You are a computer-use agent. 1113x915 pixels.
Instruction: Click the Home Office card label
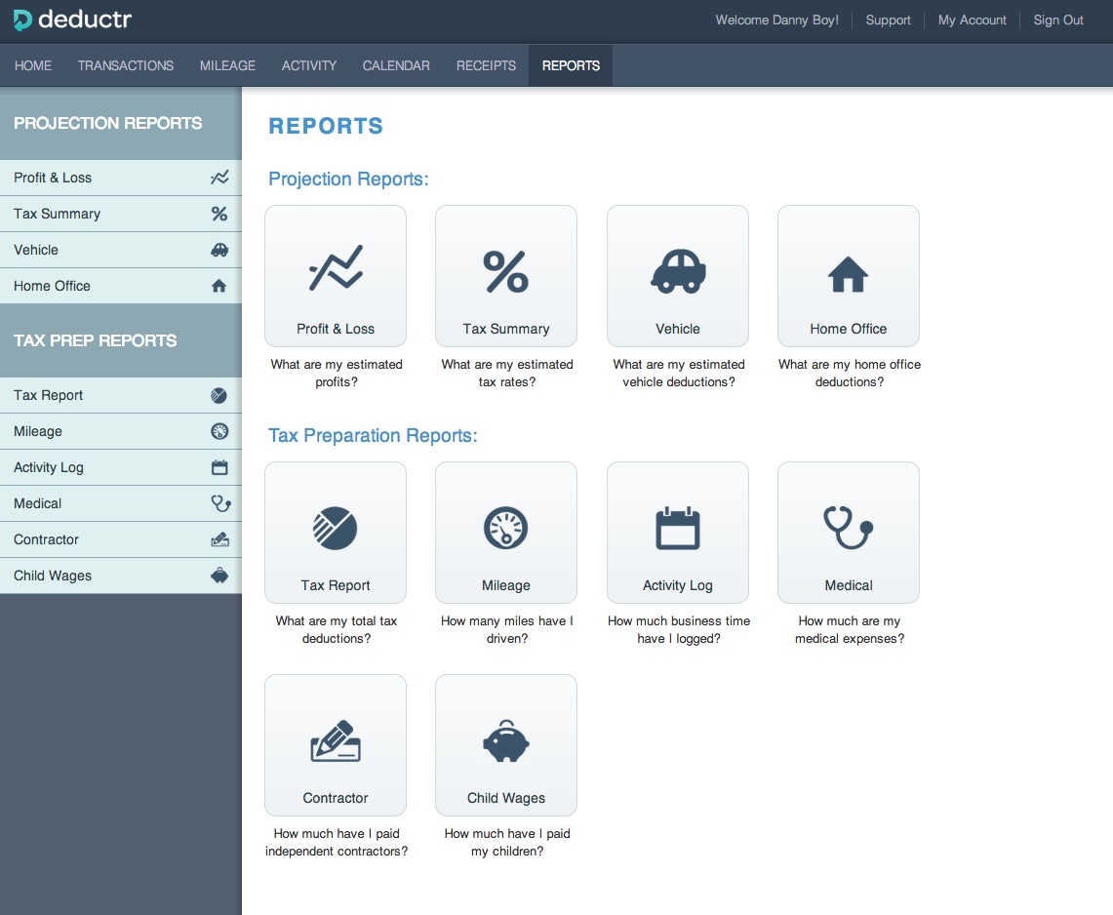coord(849,329)
